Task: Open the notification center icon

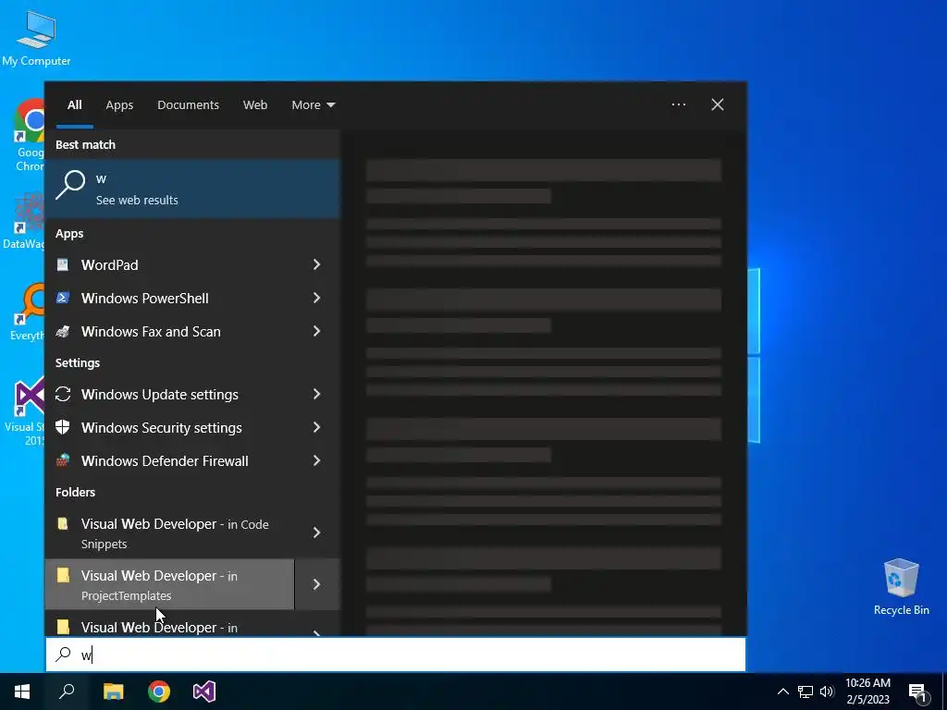Action: pyautogui.click(x=918, y=692)
